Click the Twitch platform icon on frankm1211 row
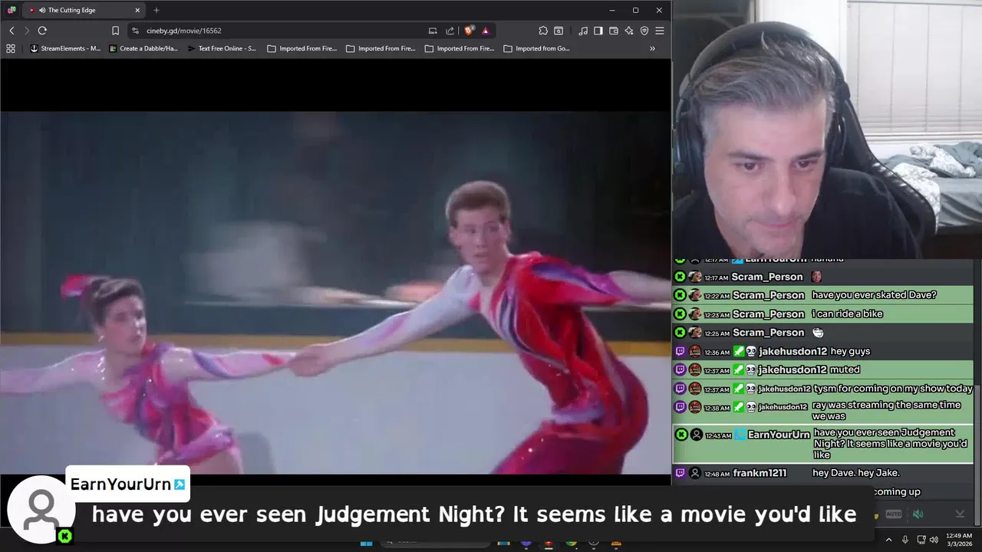Viewport: 982px width, 552px height. (x=680, y=473)
